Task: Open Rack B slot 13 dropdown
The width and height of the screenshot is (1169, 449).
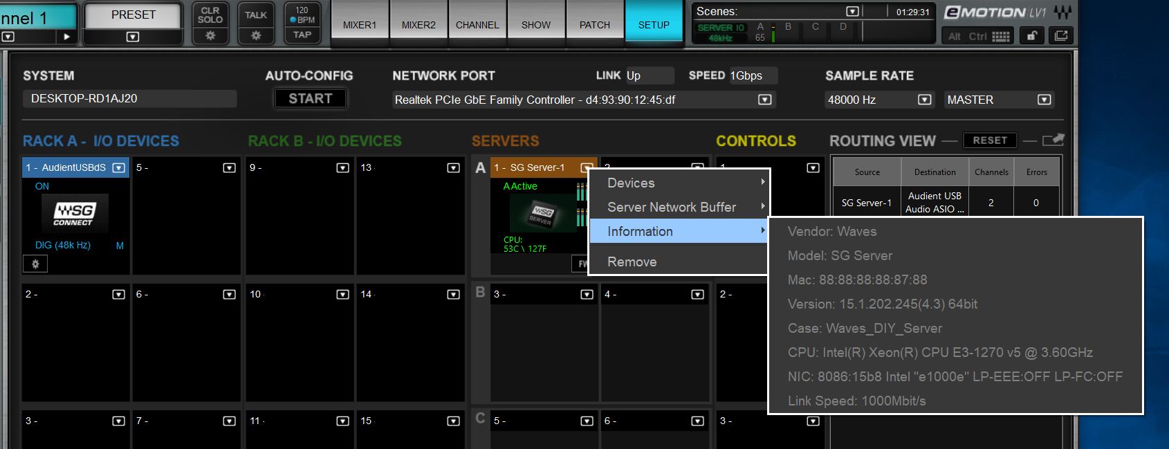Action: [x=453, y=167]
